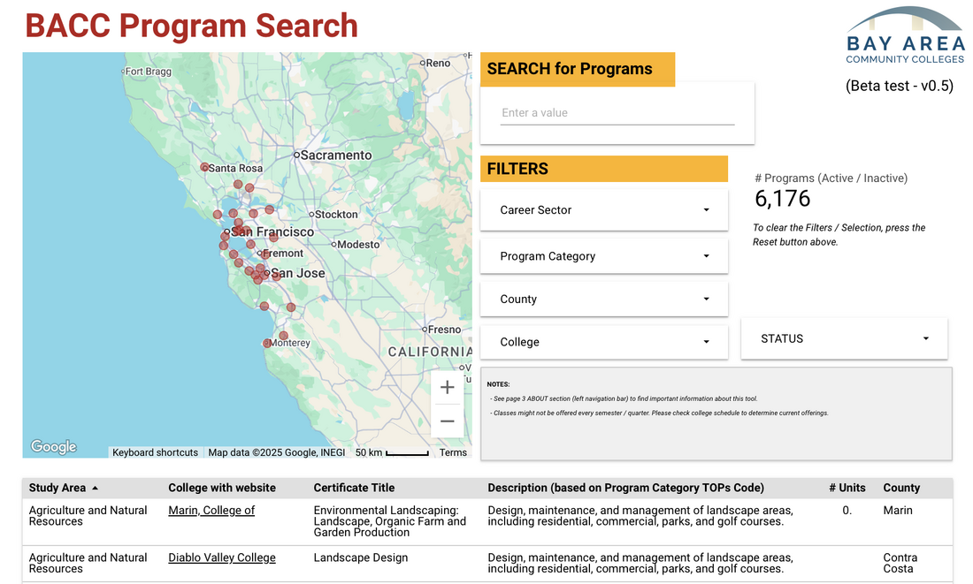
Task: Open the Diablo Valley College link
Action: [x=222, y=558]
